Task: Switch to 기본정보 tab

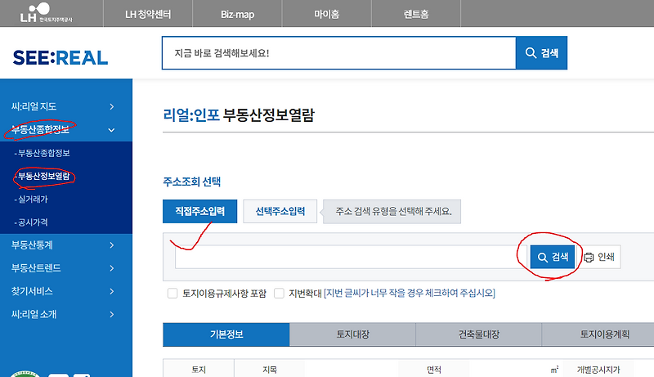Action: point(226,334)
